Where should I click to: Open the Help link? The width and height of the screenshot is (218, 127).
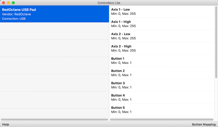click(x=6, y=125)
